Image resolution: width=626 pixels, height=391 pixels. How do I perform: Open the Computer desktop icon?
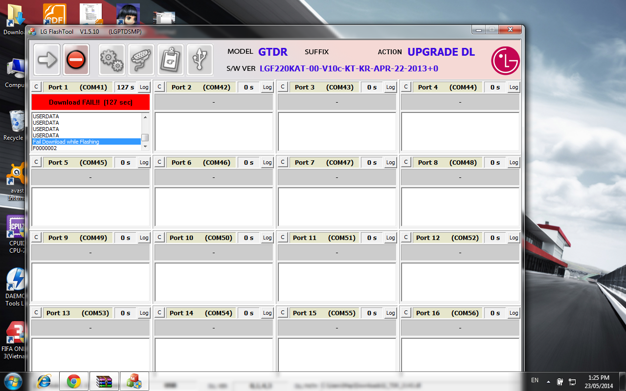[15, 72]
